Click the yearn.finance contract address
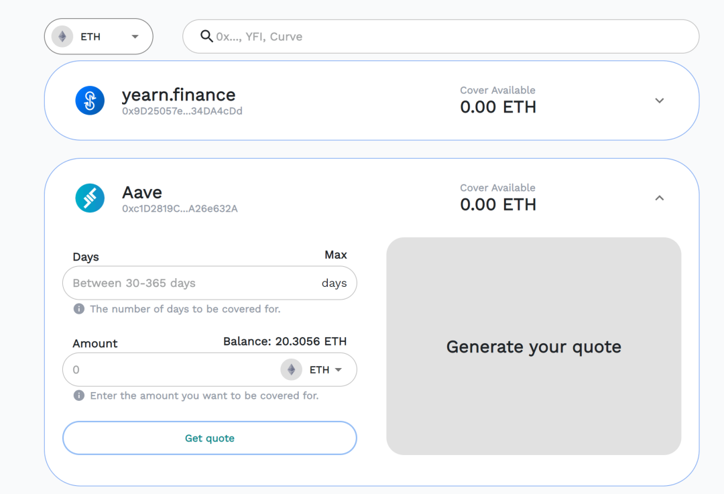The height and width of the screenshot is (494, 724). click(182, 111)
